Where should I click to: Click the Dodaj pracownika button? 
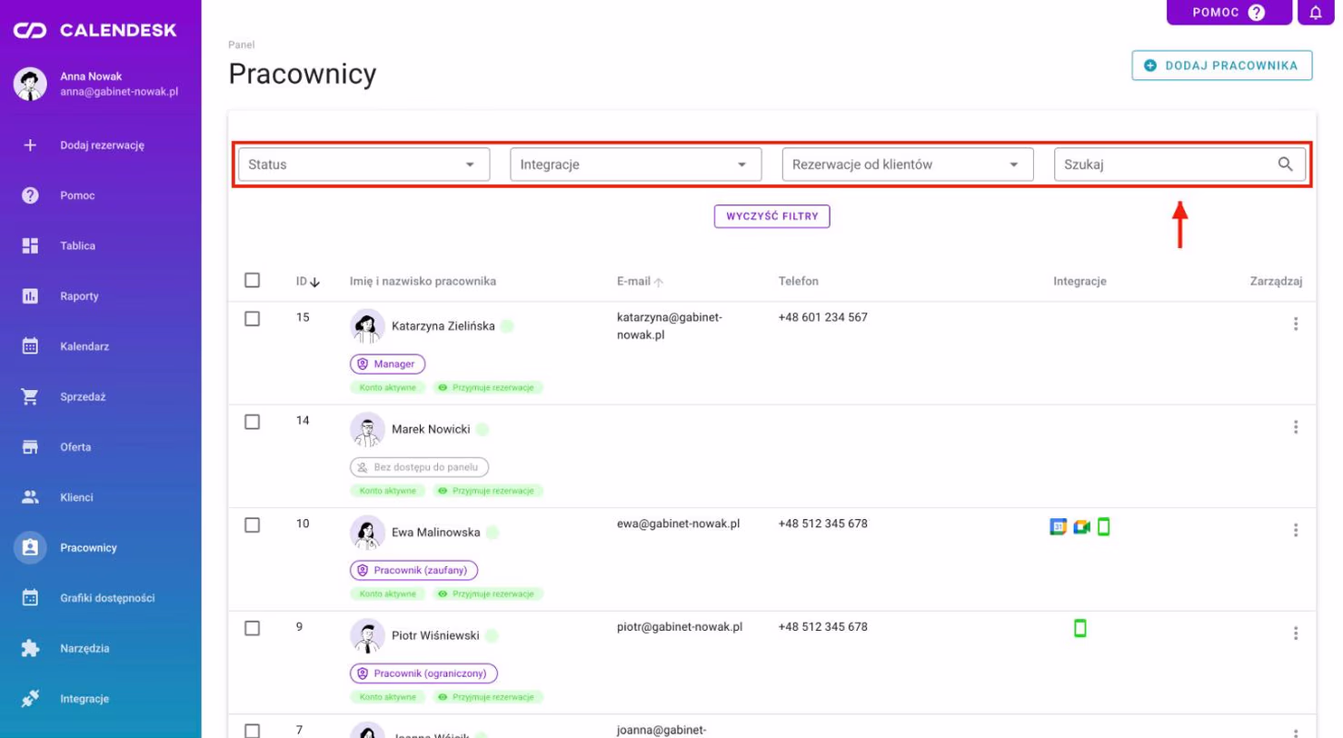[1222, 65]
